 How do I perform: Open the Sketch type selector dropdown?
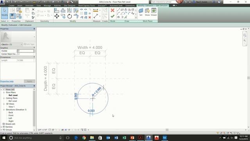(11, 44)
